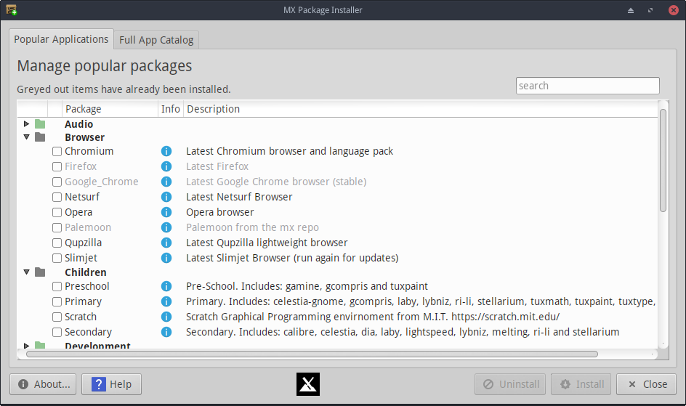Check the Primary checkbox
686x406 pixels.
click(x=57, y=302)
